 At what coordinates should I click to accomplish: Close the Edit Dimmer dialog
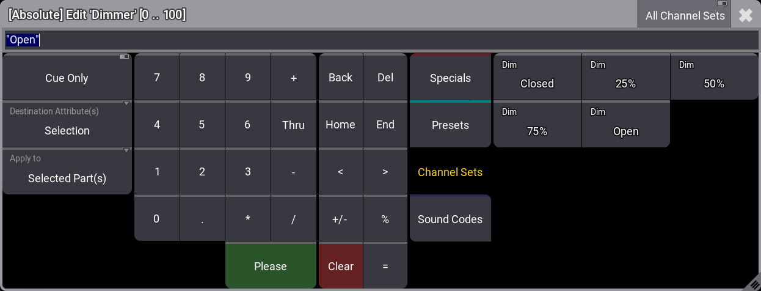pyautogui.click(x=746, y=15)
